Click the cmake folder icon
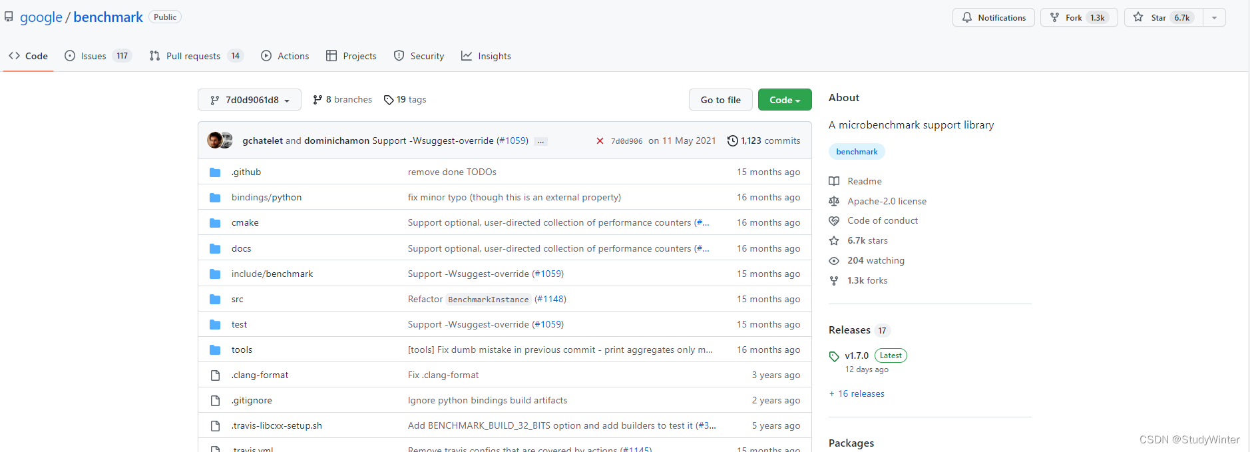 coord(215,223)
